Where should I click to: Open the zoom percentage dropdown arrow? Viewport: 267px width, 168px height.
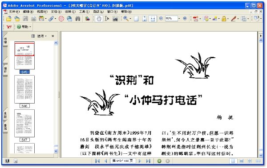(x=179, y=19)
